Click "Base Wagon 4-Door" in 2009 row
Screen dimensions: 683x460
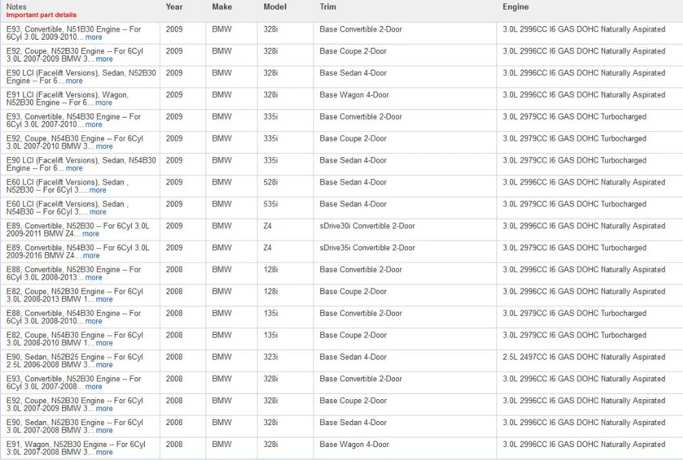[354, 94]
